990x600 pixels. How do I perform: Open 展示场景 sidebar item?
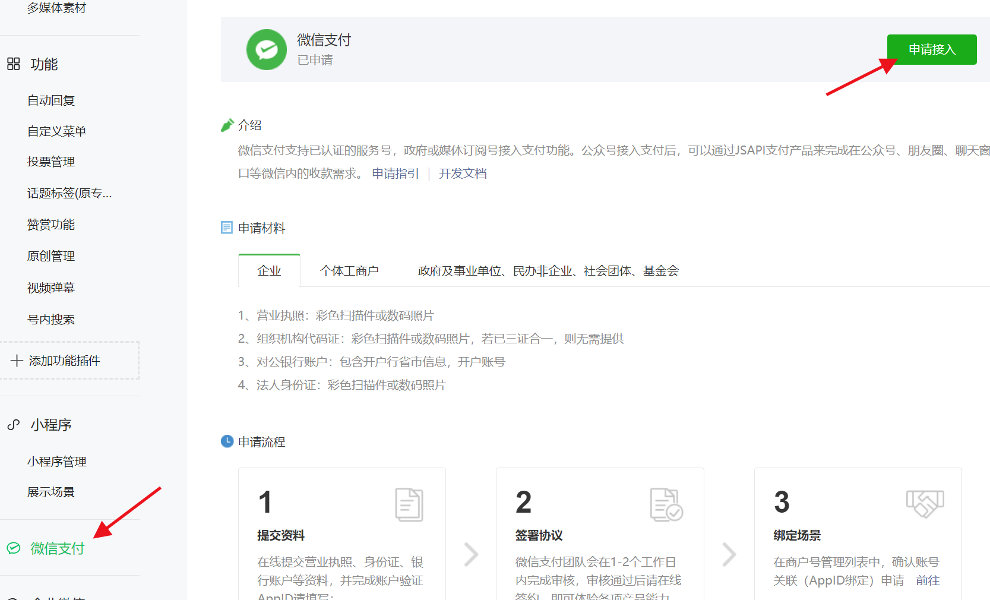coord(51,492)
